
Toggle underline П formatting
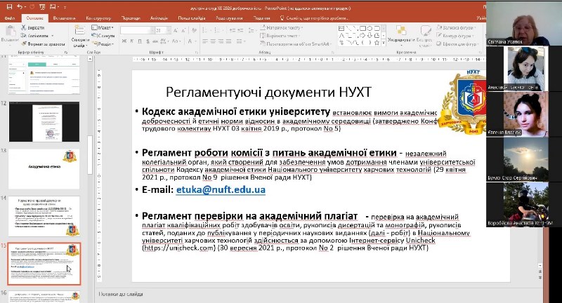140,41
